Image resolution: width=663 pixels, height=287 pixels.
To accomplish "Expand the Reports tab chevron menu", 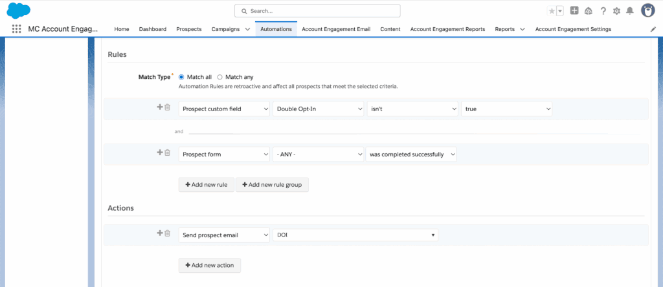I will pyautogui.click(x=523, y=30).
